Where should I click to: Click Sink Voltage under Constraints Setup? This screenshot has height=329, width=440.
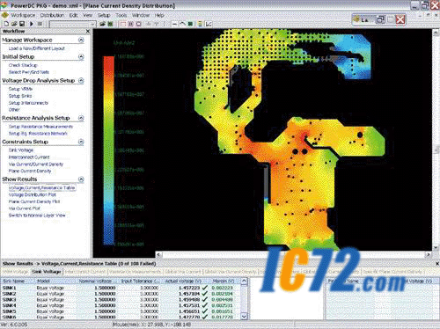pos(21,150)
